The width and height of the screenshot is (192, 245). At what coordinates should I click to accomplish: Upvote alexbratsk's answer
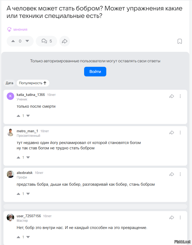[18, 194]
